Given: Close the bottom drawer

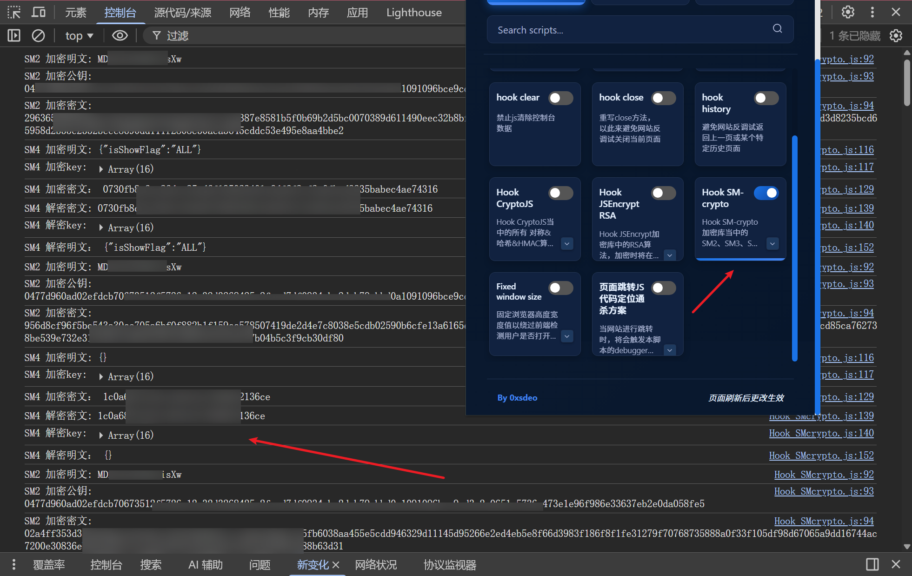Looking at the screenshot, I should pyautogui.click(x=896, y=564).
